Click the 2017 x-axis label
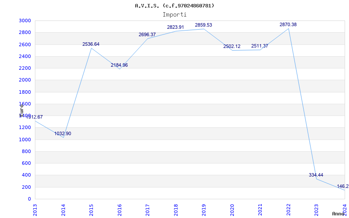The width and height of the screenshot is (349, 218). (x=147, y=210)
